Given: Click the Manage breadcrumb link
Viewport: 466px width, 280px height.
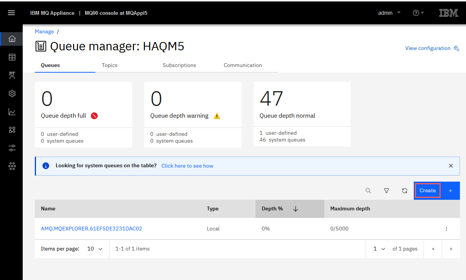Looking at the screenshot, I should coord(44,32).
